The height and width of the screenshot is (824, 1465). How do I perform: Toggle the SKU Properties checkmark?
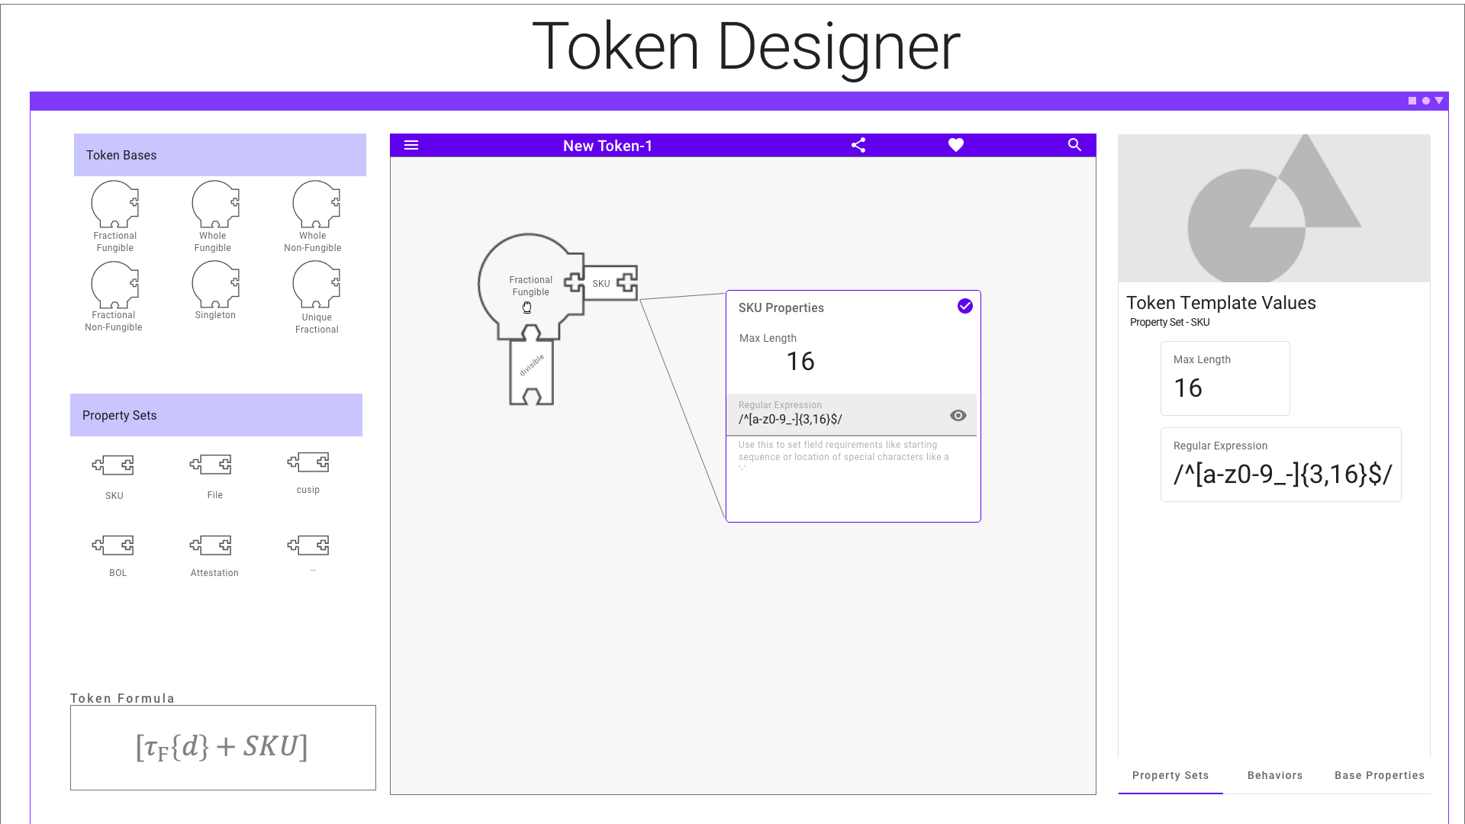point(965,306)
